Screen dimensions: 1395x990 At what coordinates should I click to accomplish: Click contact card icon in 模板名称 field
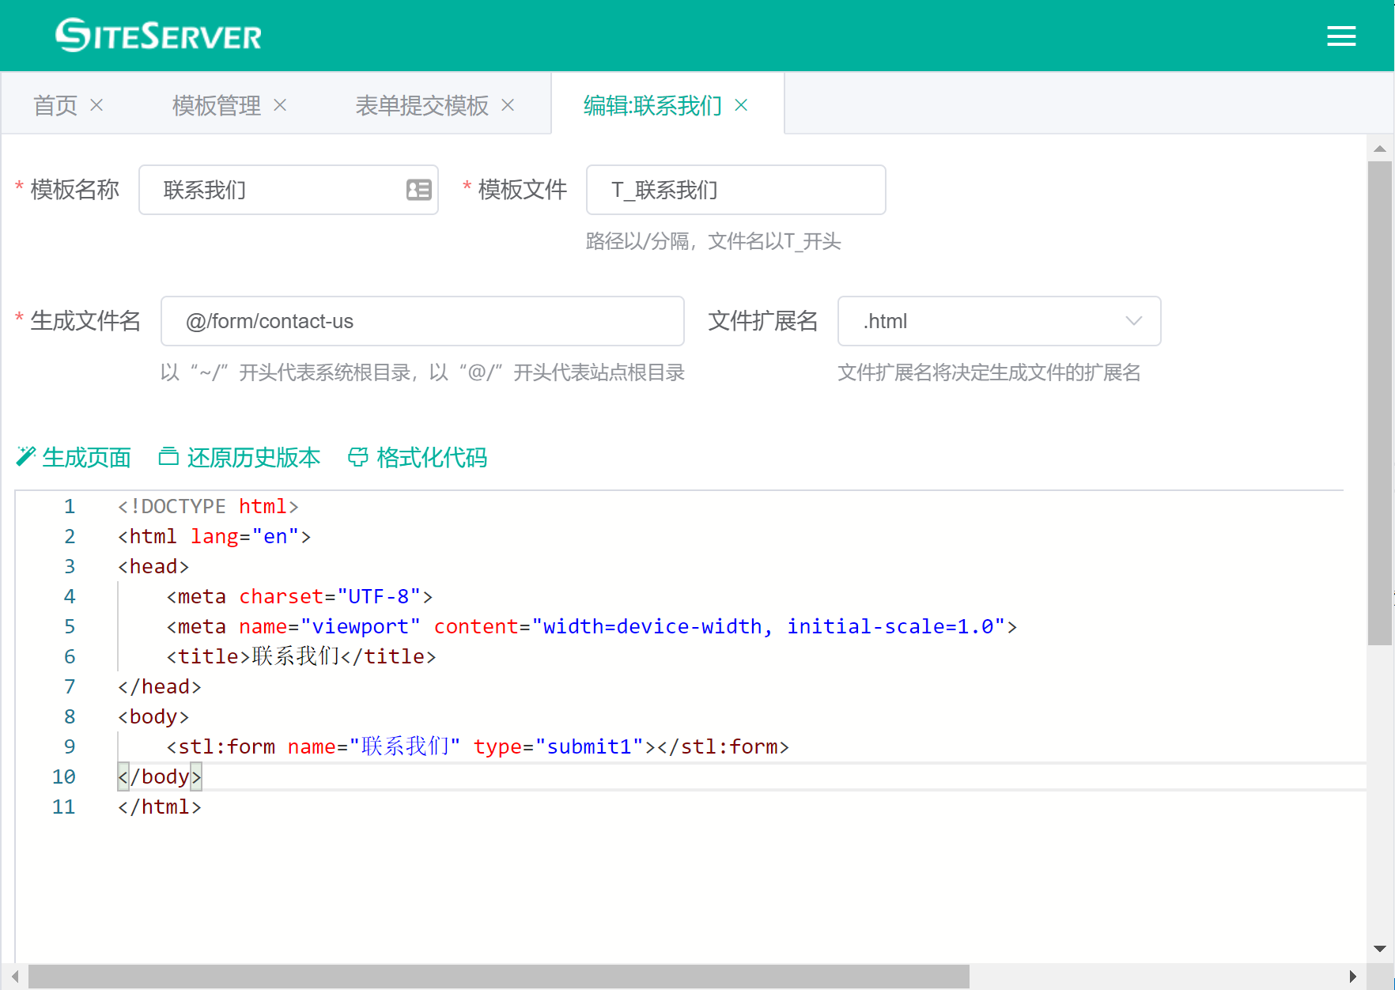click(418, 190)
